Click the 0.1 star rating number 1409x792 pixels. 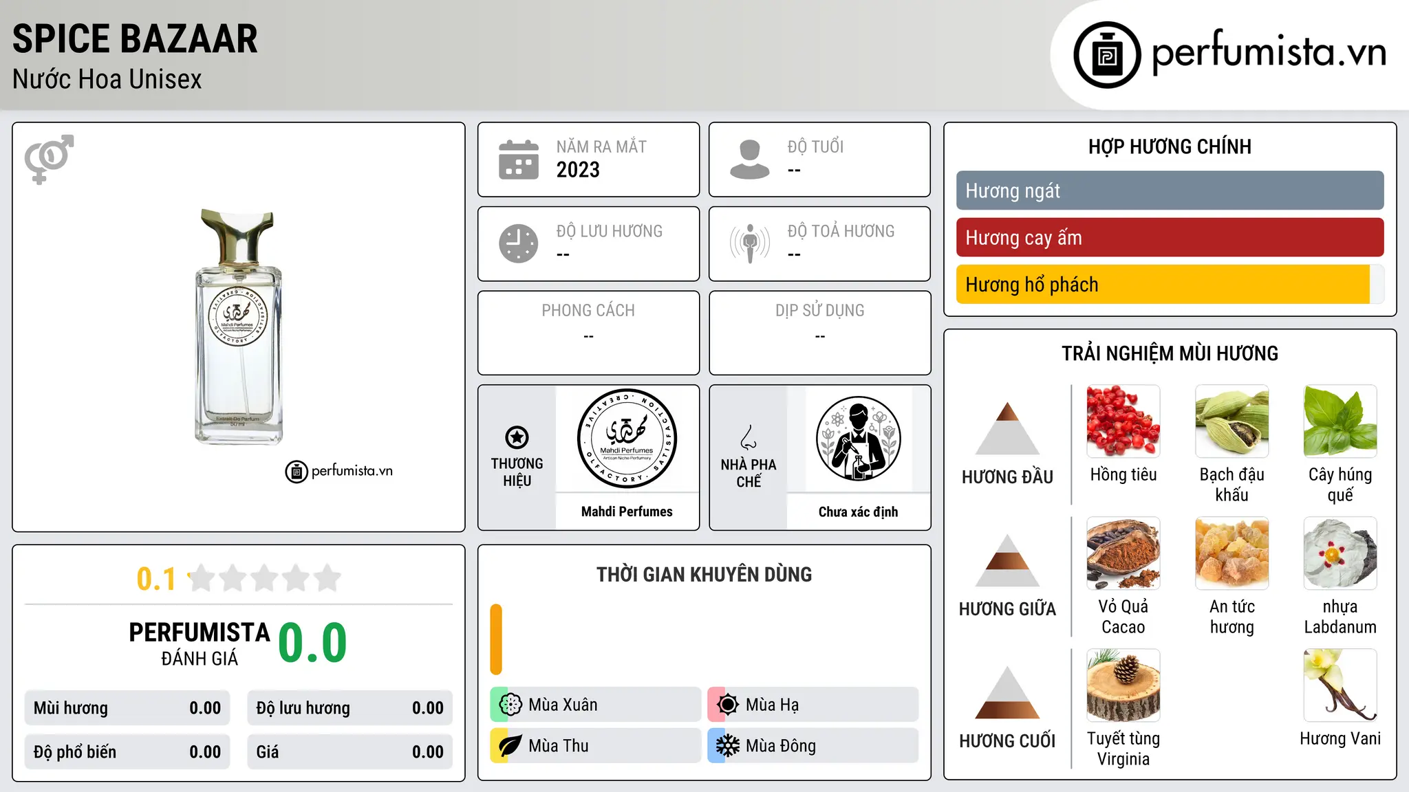pos(156,579)
